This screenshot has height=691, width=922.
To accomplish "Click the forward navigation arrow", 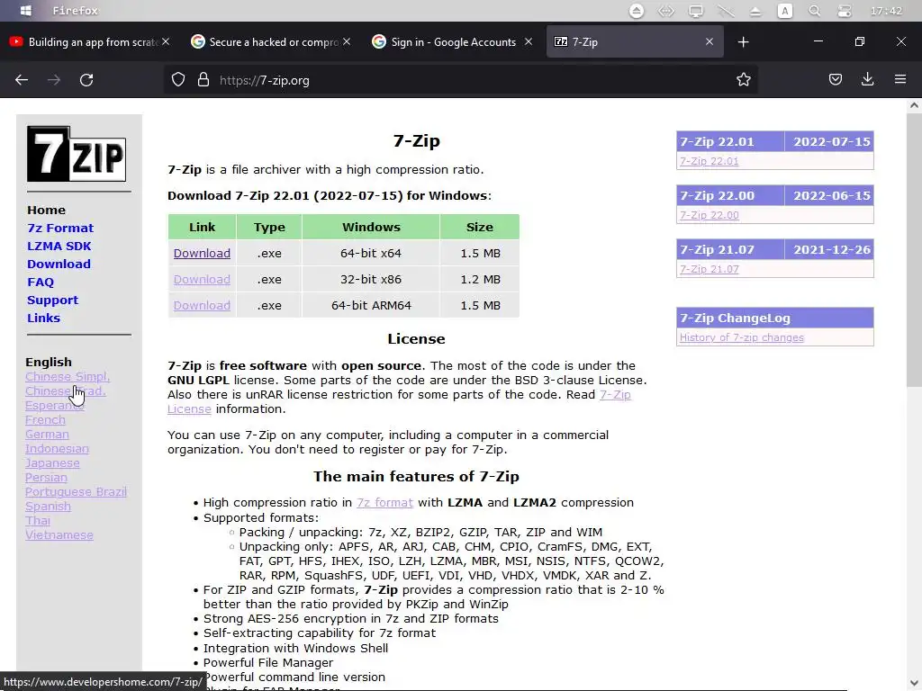I will 54,80.
